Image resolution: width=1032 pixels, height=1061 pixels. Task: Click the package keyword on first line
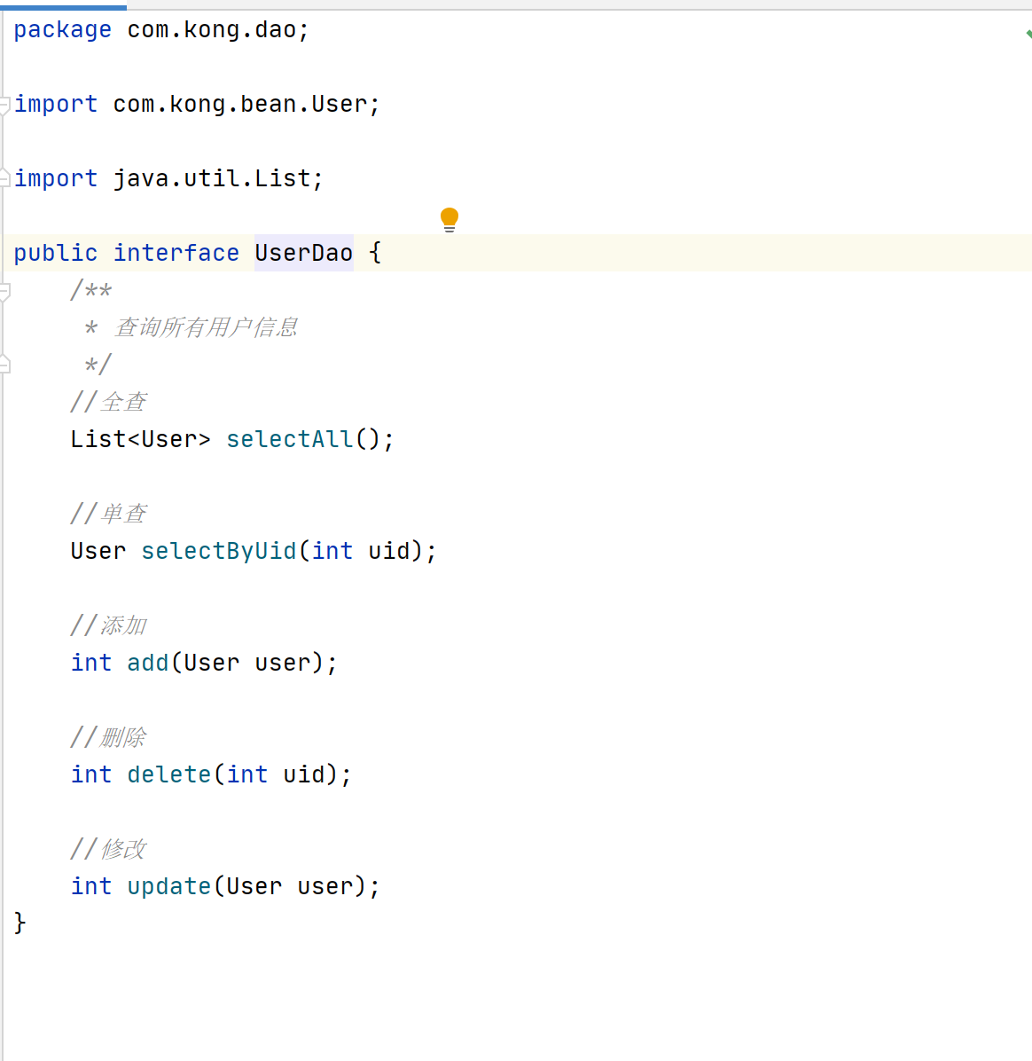click(x=62, y=30)
